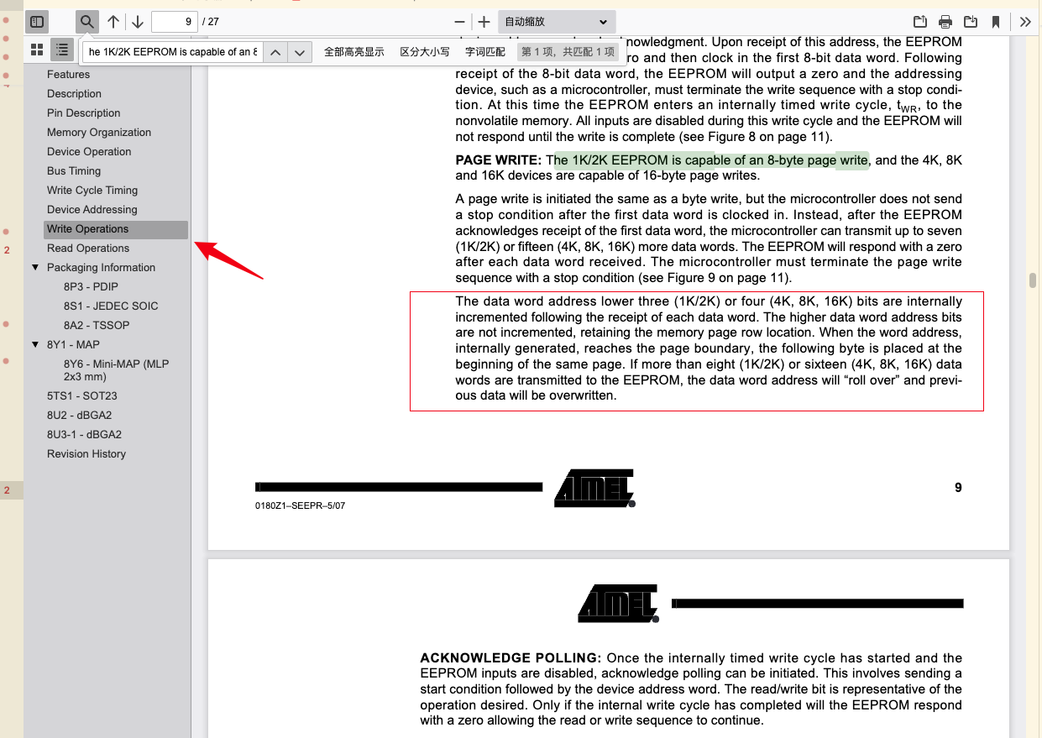Print the PDF using printer icon

click(945, 22)
